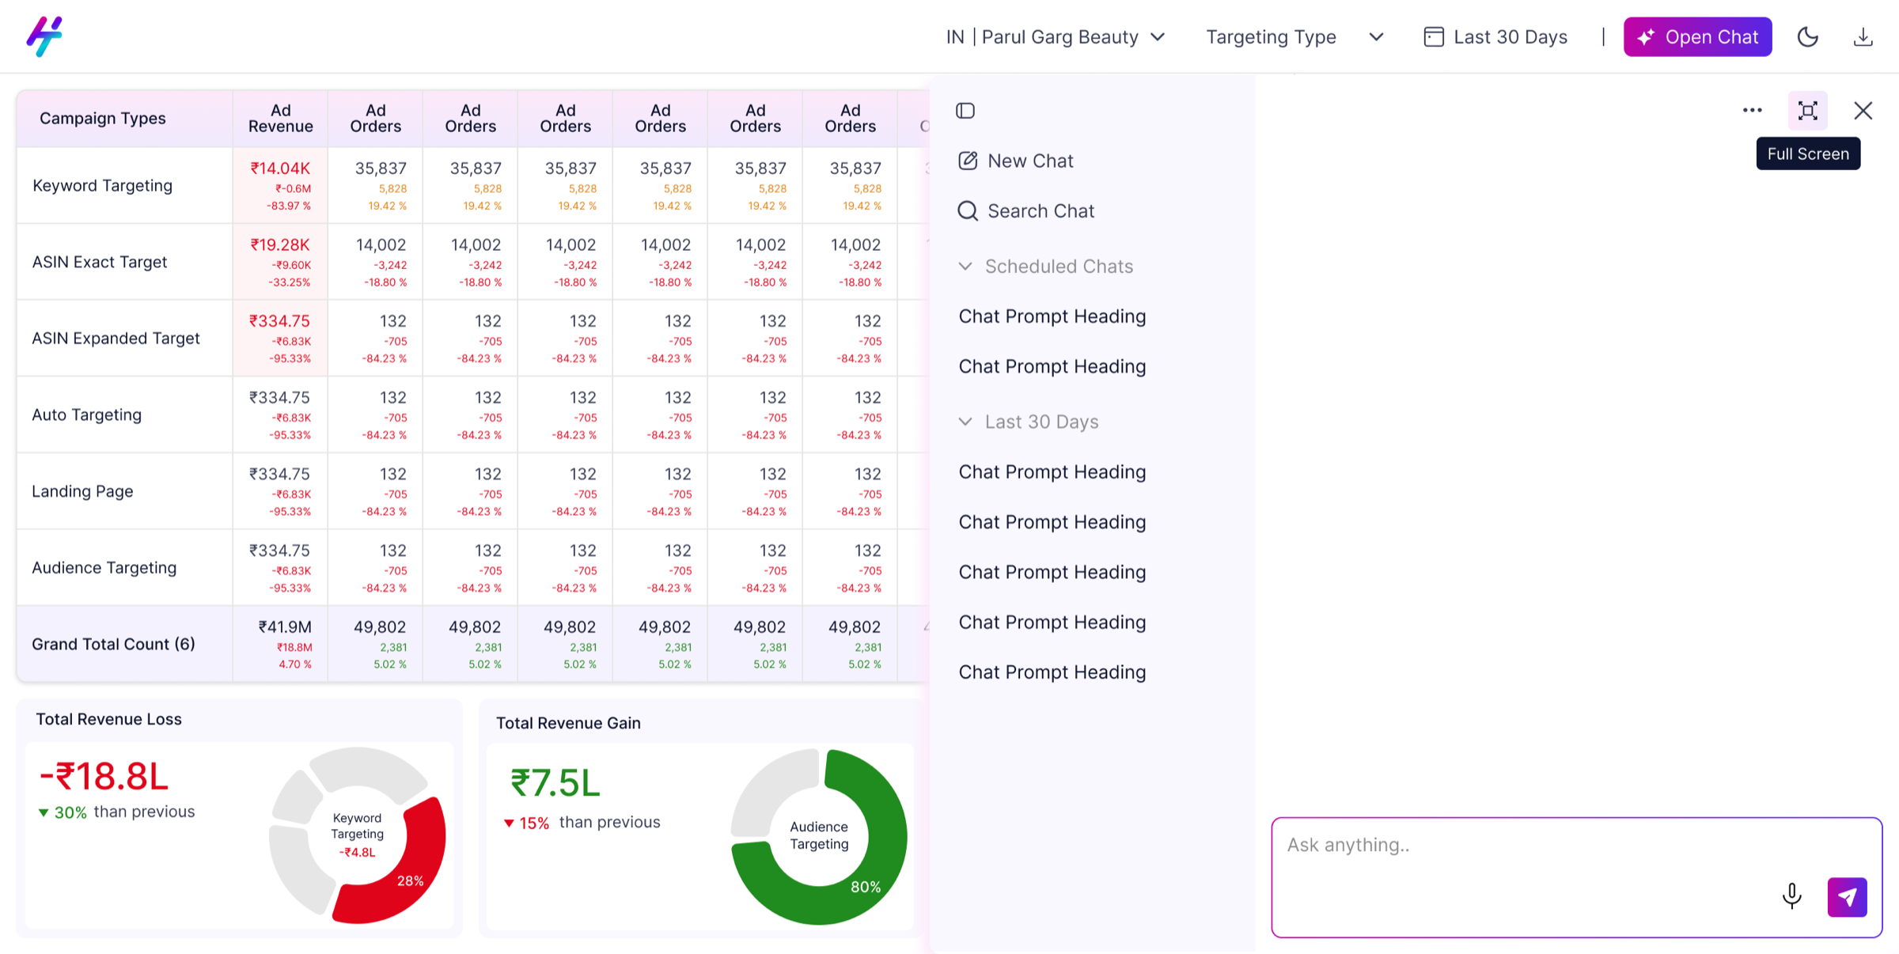Select the Audience Targeting row label
Viewport: 1899px width, 954px height.
coord(104,568)
